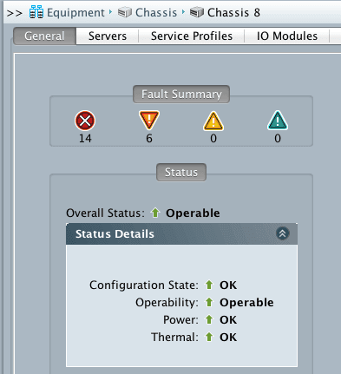Click the green arrow beside Overall Status
Viewport: 341px width, 374px height.
155,213
